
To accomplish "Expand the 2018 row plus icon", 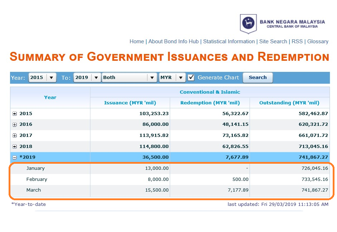I will coord(15,147).
